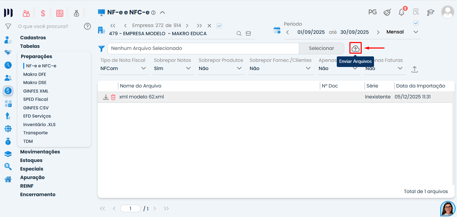Viewport: 457px width, 217px height.
Task: Open the calendar period icon
Action: [x=277, y=30]
